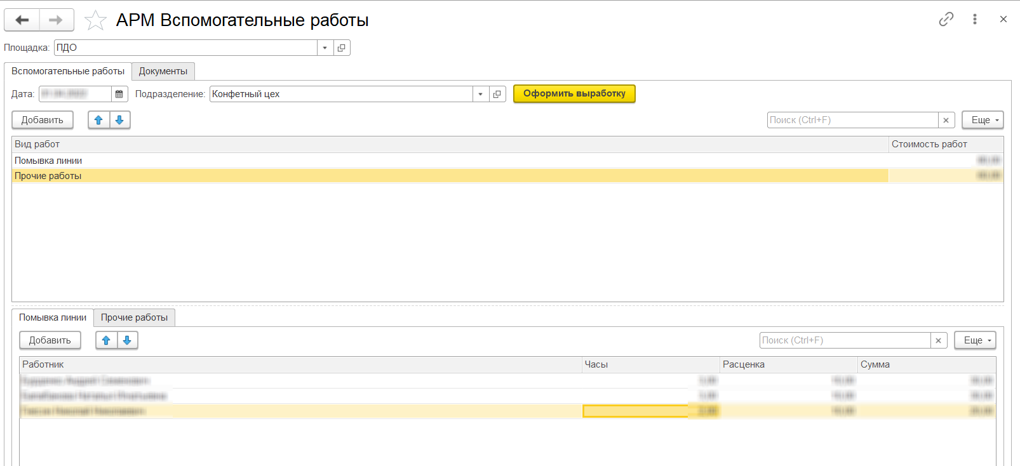Click the upper Добавить button
This screenshot has height=466, width=1020.
tap(43, 120)
